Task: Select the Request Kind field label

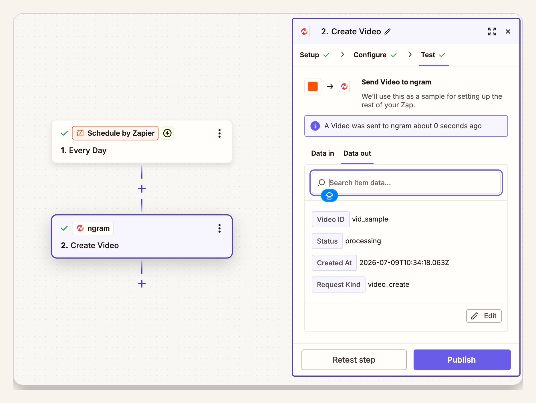Action: [x=339, y=285]
